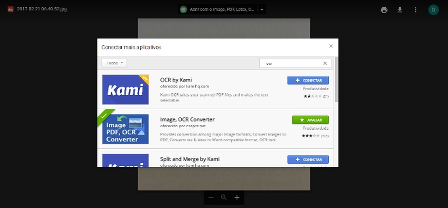This screenshot has width=448, height=208.
Task: Click Produtividade label under Image, OCR Converter
Action: [316, 128]
